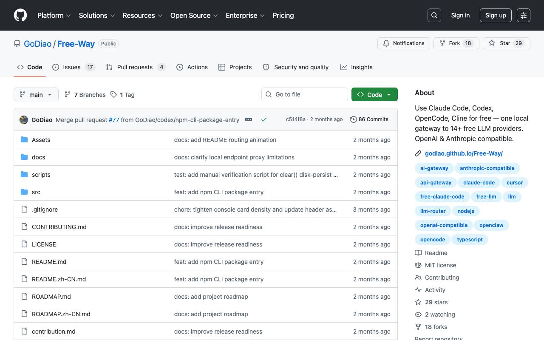Open the 18 forks link
This screenshot has width=544, height=340.
431,327
